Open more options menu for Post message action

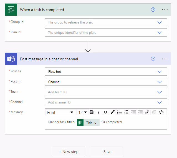165,59
